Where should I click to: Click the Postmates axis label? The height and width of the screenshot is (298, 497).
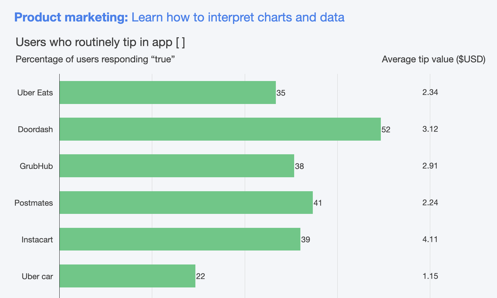pos(34,203)
